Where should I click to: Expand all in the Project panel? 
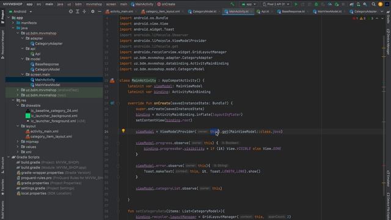tap(78, 12)
